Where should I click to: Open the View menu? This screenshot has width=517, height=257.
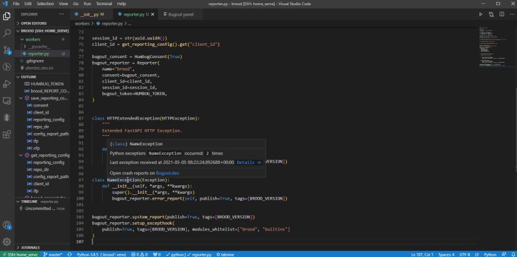tap(63, 4)
